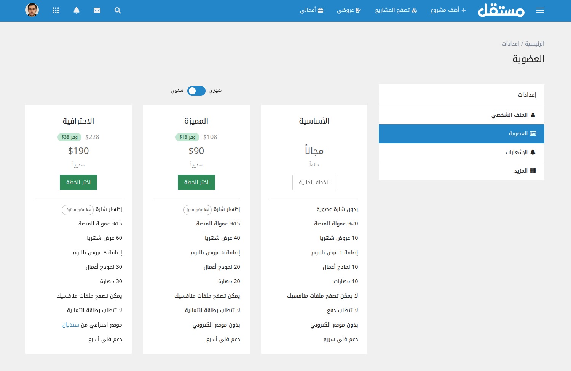The image size is (571, 371).
Task: Open the messages envelope icon
Action: pyautogui.click(x=97, y=11)
